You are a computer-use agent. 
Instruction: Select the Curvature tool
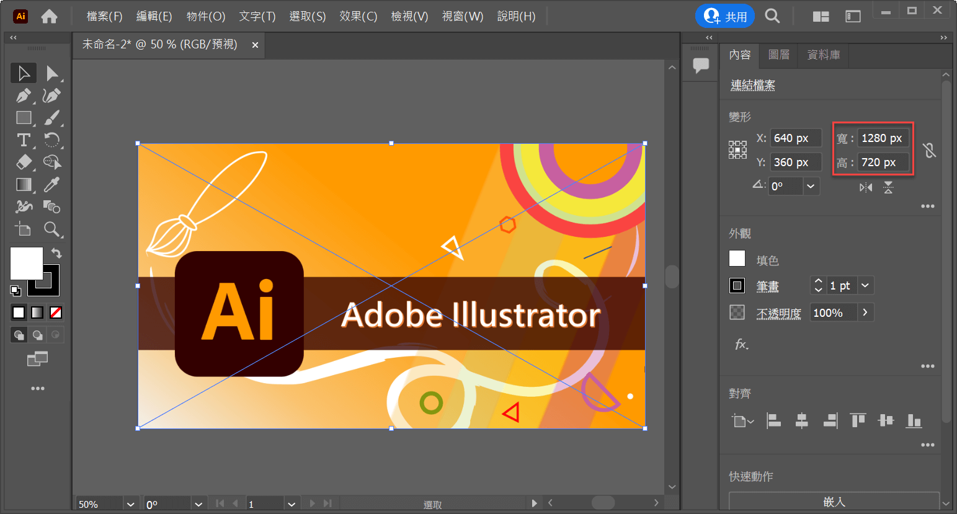click(x=52, y=95)
